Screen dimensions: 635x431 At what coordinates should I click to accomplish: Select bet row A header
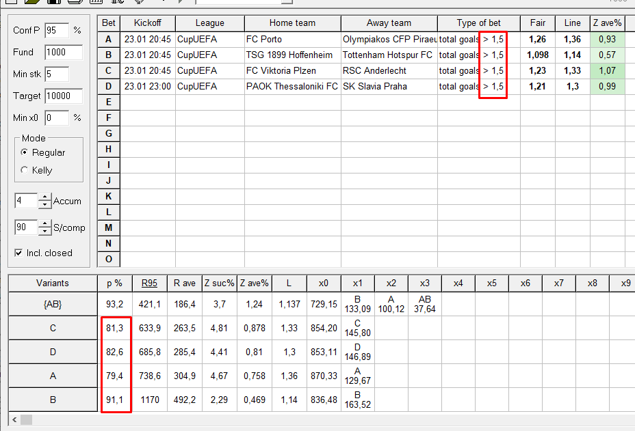[108, 39]
